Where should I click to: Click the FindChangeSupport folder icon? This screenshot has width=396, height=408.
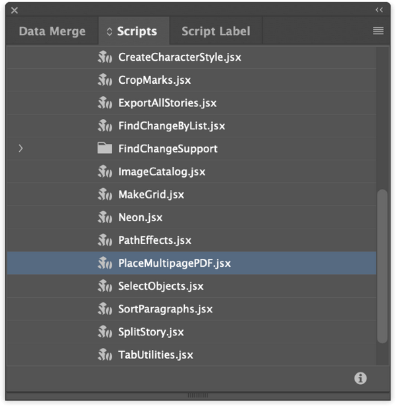click(x=104, y=149)
